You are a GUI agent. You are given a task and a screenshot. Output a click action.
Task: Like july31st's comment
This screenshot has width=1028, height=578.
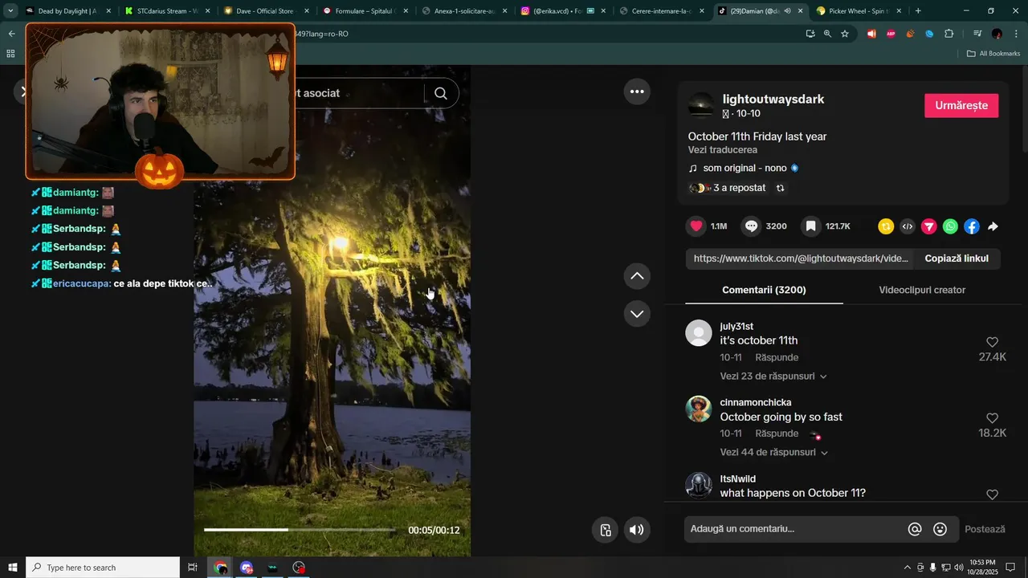pos(992,342)
